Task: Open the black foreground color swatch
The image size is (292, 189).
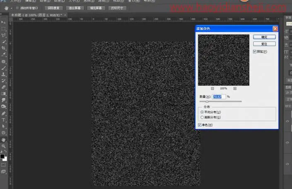Action: coord(2,156)
